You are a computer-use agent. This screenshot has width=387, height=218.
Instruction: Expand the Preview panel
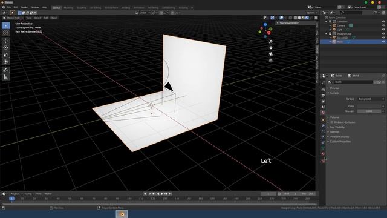click(334, 88)
